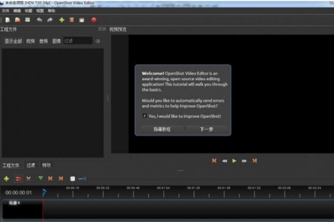Click the 隐藏教程 button
Screen dimensions: 334x222
161,129
